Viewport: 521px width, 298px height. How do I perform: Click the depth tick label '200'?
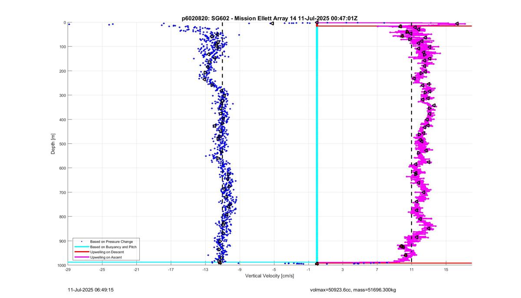click(63, 71)
